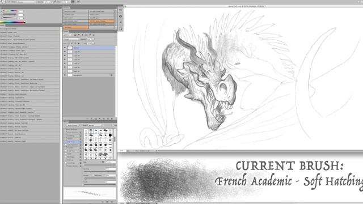The height and width of the screenshot is (204, 363).
Task: Click the lock icon on Background layer row
Action: click(x=111, y=75)
